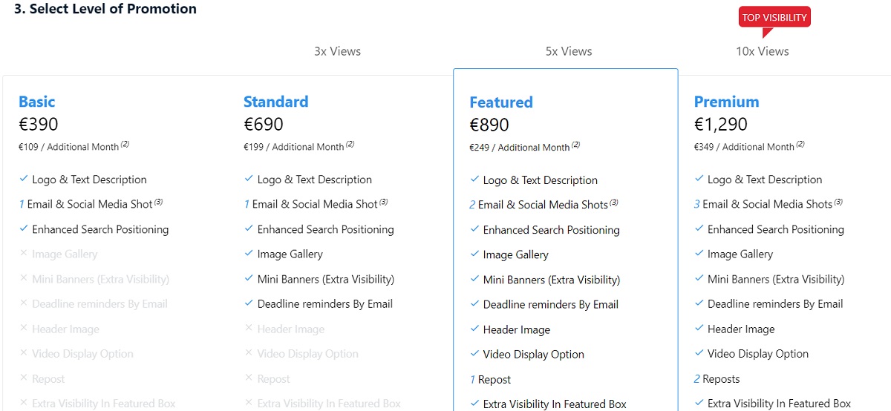This screenshot has width=891, height=411.
Task: Click footnote (2) after Premium Additional Month
Action: coord(800,144)
